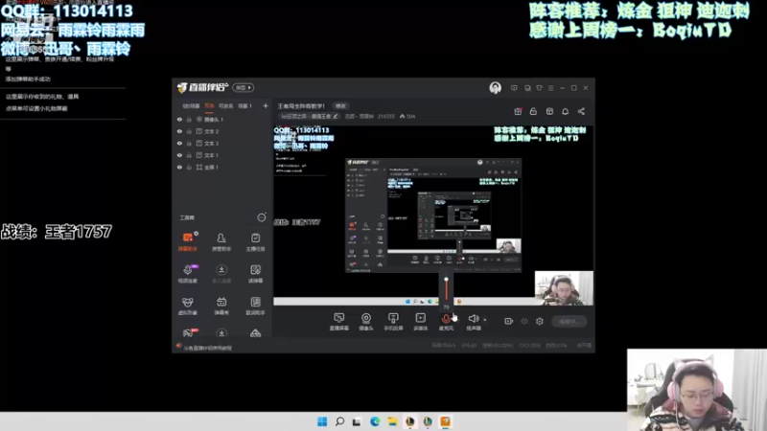Click the eye preview icon beside the settings gear
The image size is (767, 431).
point(524,321)
